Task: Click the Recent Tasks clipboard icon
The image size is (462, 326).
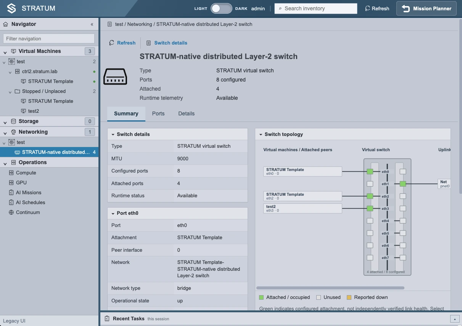Action: tap(107, 318)
